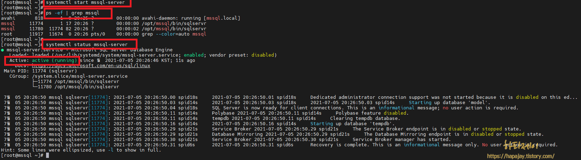Click the 'active (running)' status text
Viewport: 581px width, 160px height.
coord(55,60)
